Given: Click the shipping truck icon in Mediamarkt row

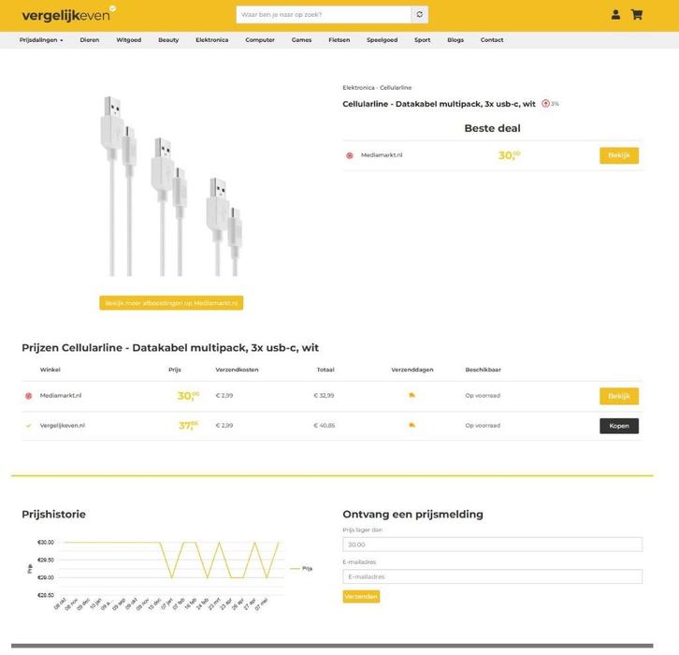Looking at the screenshot, I should (412, 395).
